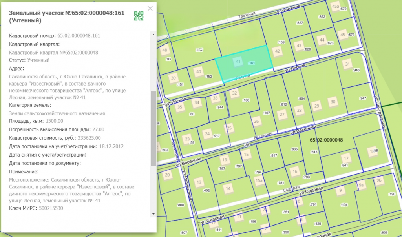402x237 pixels.
Task: Click house marker 32 on map
Action: point(234,93)
